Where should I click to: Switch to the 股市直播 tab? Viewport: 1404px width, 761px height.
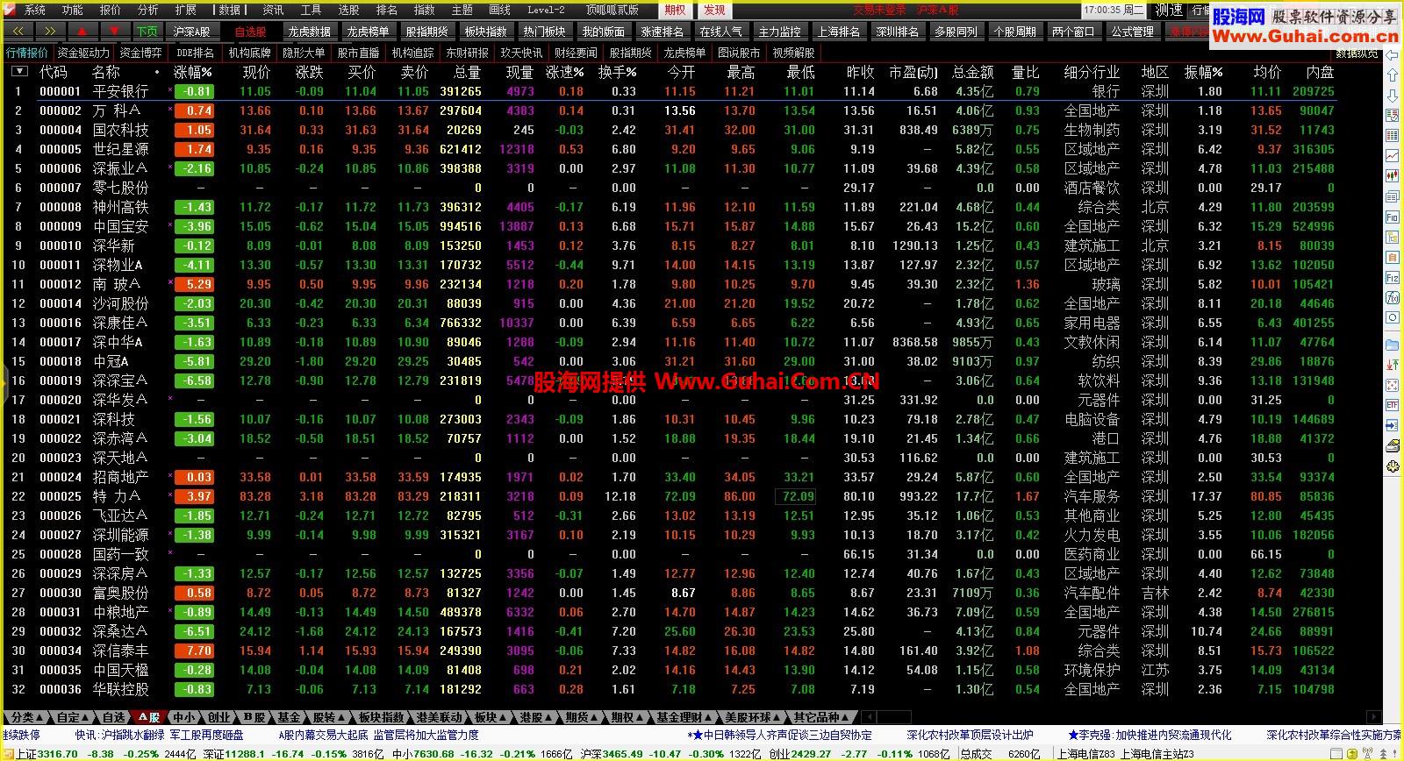coord(358,53)
